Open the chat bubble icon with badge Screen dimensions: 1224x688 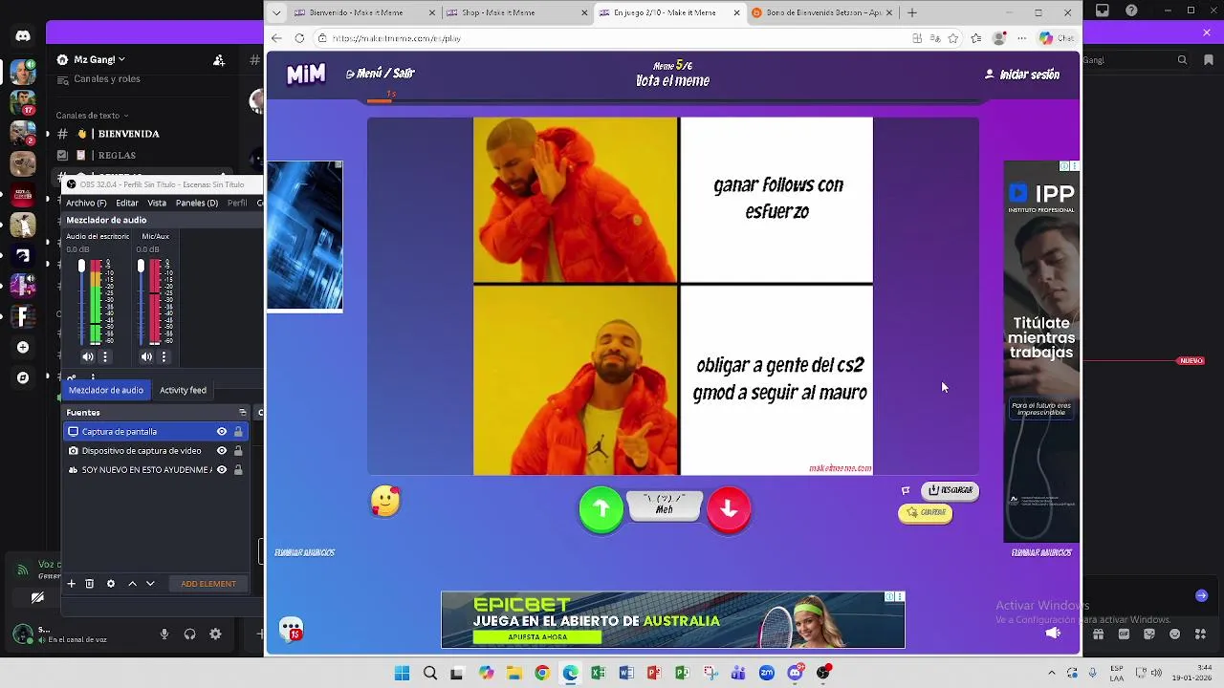(x=291, y=629)
